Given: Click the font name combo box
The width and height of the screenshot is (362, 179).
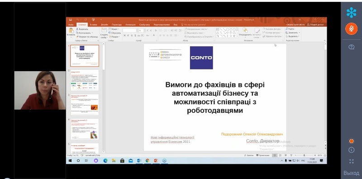Looking at the screenshot, I should [x=130, y=30].
